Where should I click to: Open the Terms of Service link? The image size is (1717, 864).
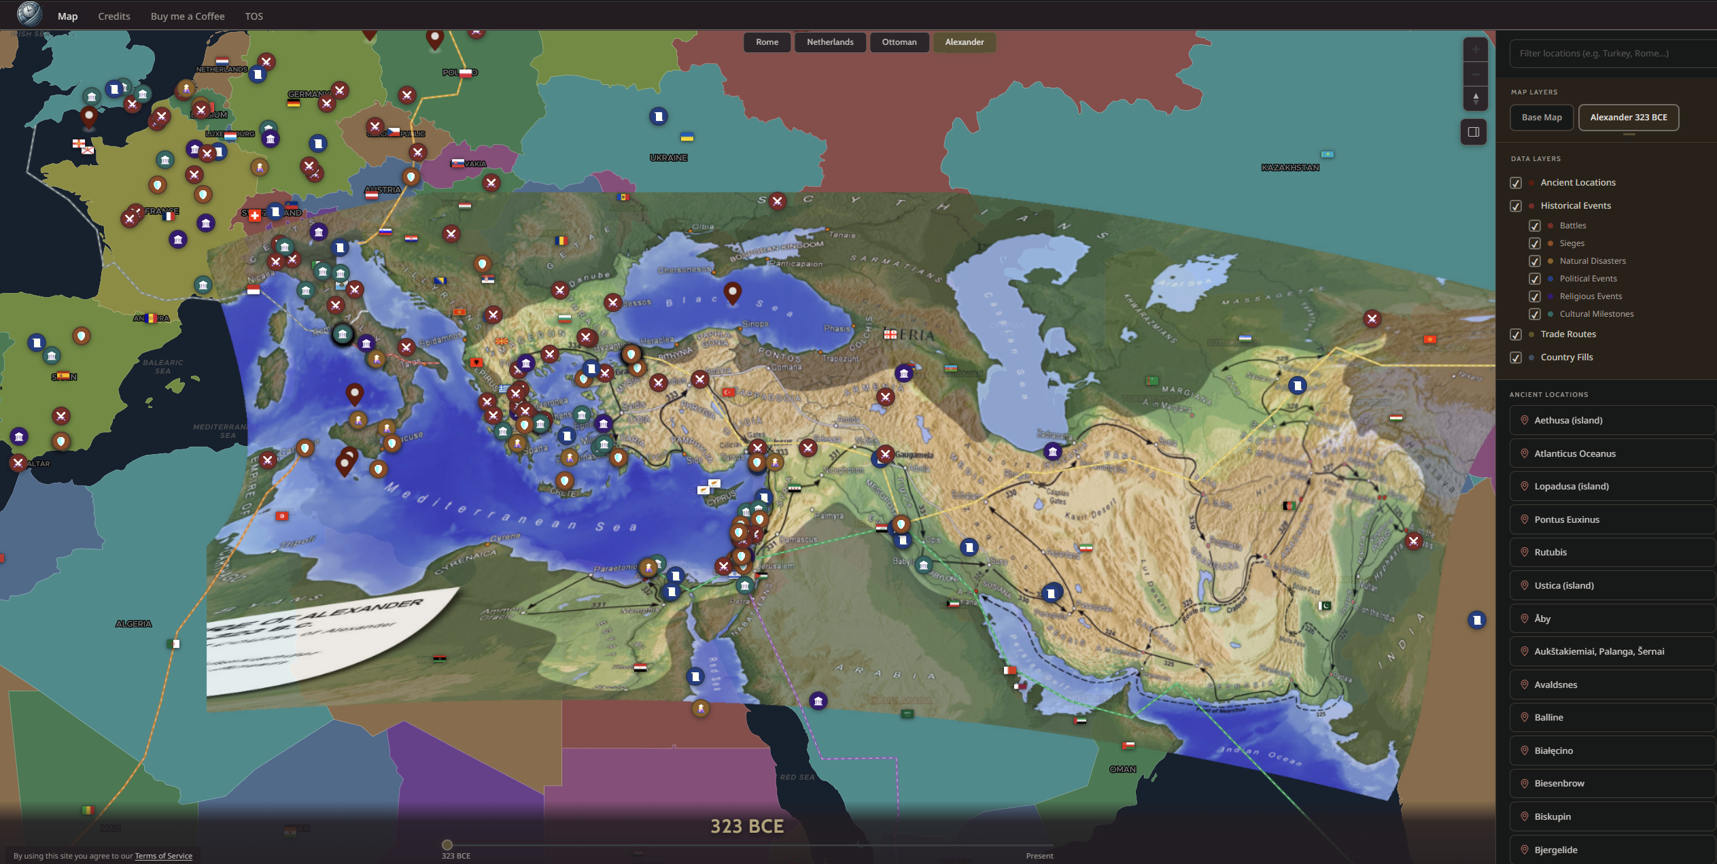point(163,856)
